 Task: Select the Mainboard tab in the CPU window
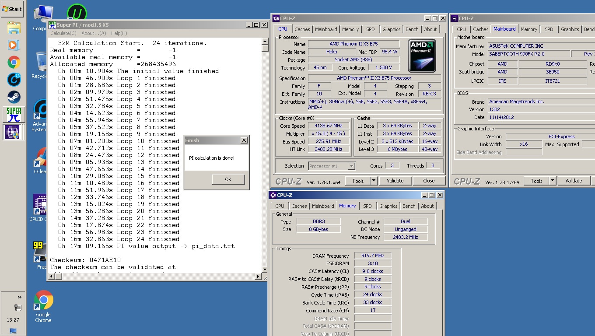[326, 29]
